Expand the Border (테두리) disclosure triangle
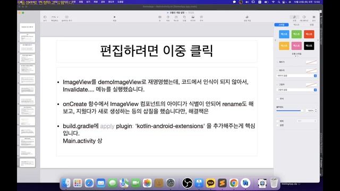The image size is (340, 191). tap(277, 71)
